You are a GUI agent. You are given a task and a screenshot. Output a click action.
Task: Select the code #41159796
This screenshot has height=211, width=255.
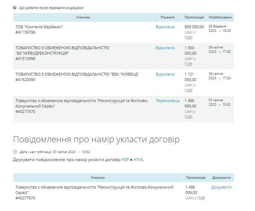click(25, 32)
